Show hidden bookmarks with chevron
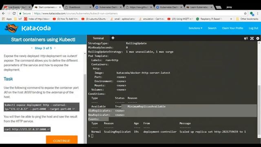This screenshot has width=261, height=147. [x=231, y=19]
